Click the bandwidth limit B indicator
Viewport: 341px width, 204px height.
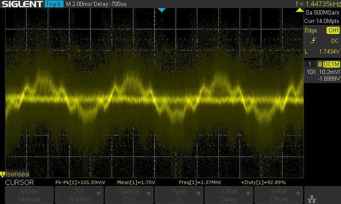[x=320, y=64]
